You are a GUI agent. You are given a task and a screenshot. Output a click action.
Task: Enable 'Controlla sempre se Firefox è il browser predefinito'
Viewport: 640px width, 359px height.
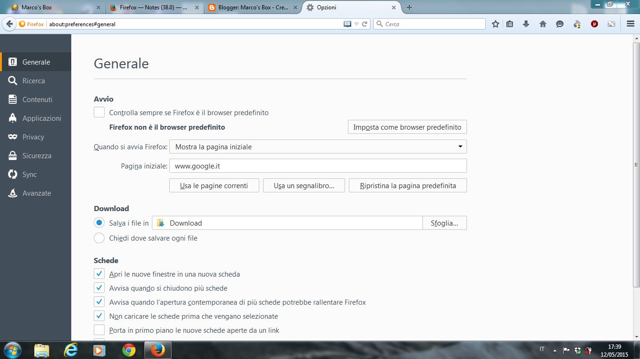pos(99,112)
